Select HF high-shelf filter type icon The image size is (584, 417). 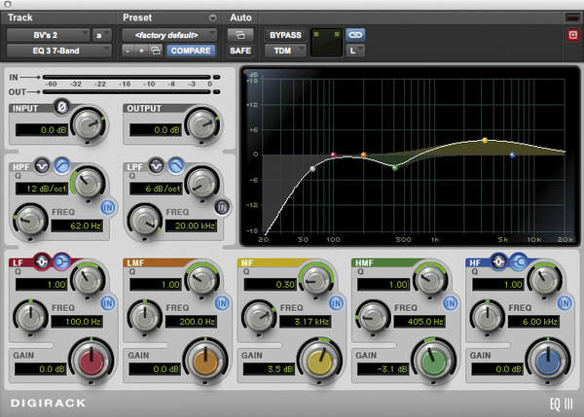[518, 261]
